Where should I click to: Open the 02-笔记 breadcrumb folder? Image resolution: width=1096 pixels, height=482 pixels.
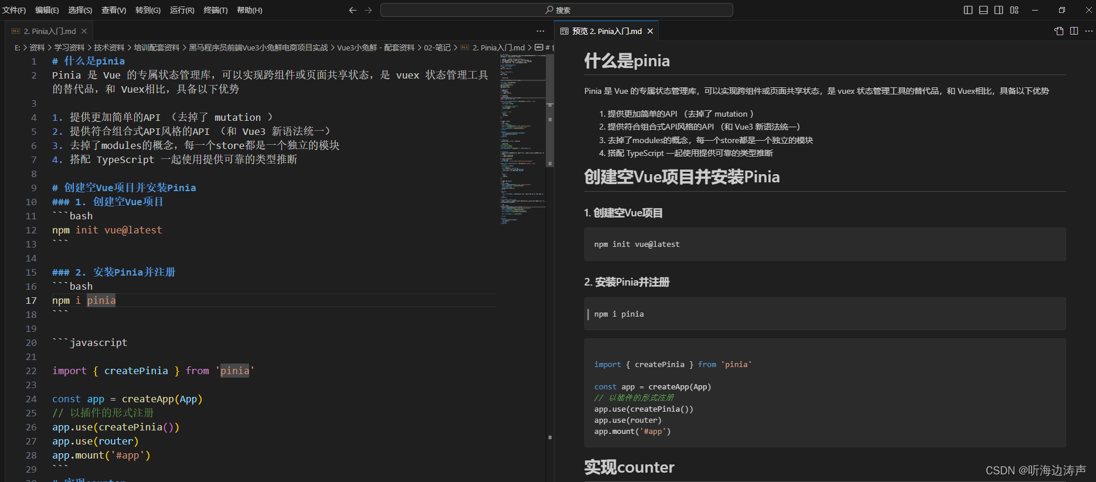click(437, 47)
